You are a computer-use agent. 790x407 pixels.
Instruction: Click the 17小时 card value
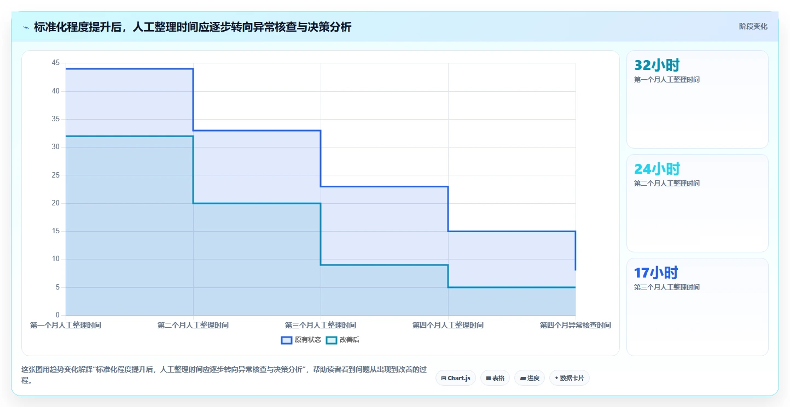click(x=656, y=273)
